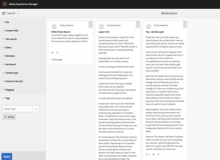Click the Apply button
Screen dimensions: 220x160
7,156
